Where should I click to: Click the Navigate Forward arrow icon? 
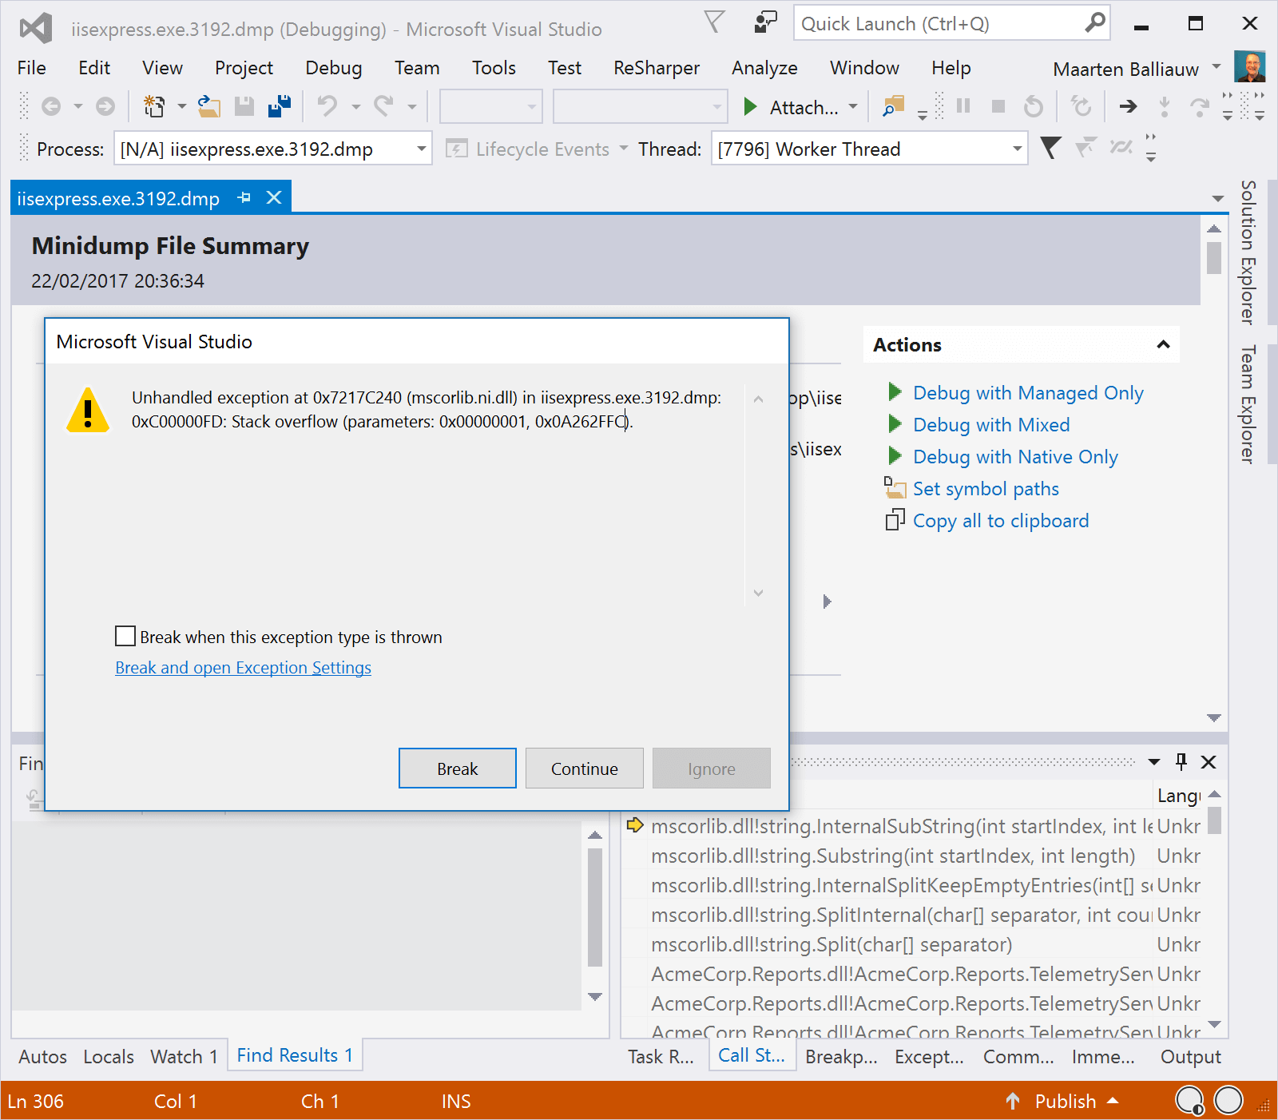(x=105, y=106)
